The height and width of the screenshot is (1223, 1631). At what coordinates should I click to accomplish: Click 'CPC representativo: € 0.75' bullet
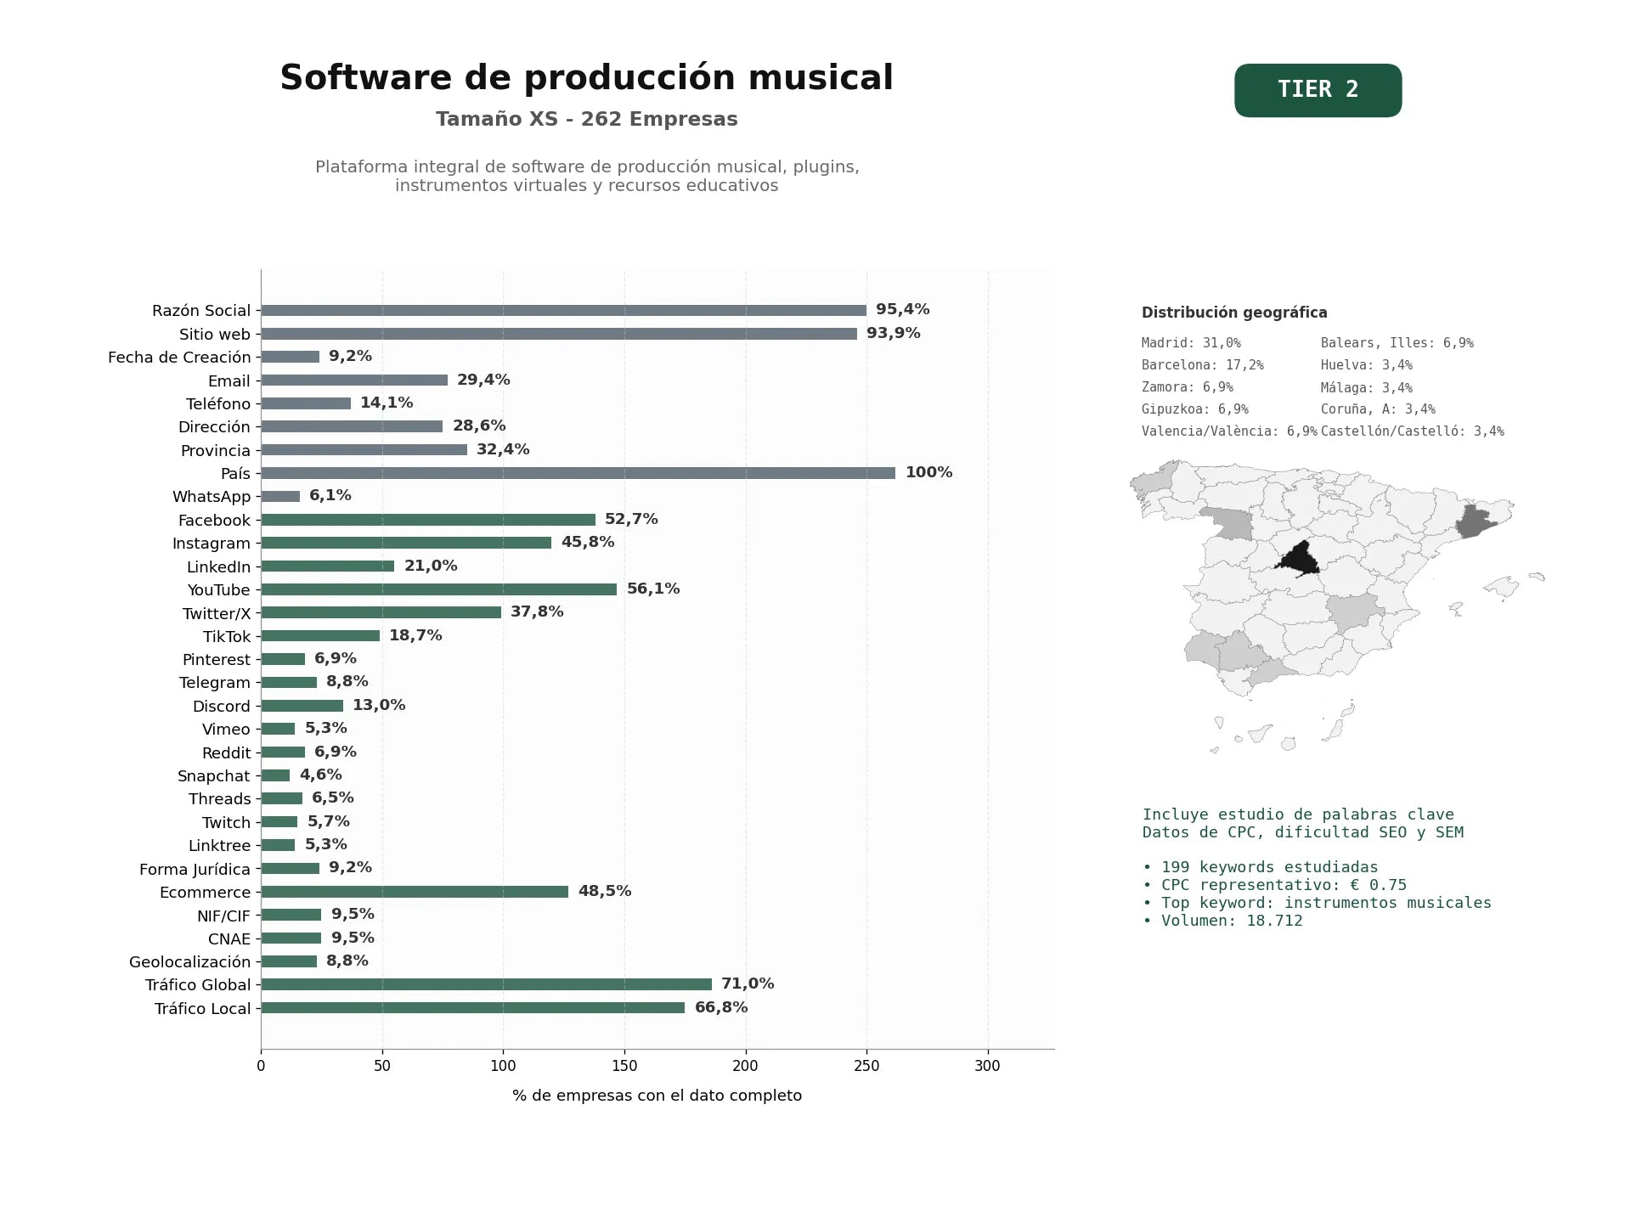click(x=1274, y=885)
